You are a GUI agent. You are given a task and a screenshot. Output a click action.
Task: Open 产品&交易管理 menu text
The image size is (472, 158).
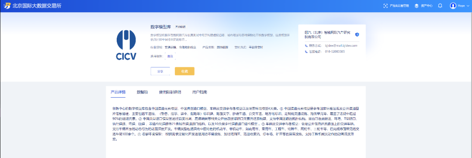pyautogui.click(x=399, y=6)
